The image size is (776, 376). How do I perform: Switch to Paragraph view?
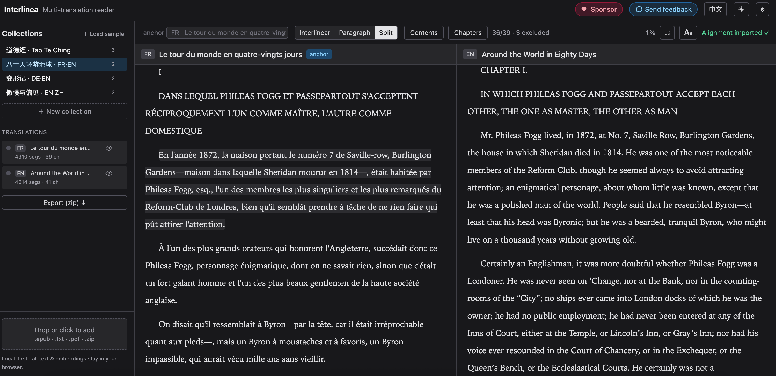[354, 33]
